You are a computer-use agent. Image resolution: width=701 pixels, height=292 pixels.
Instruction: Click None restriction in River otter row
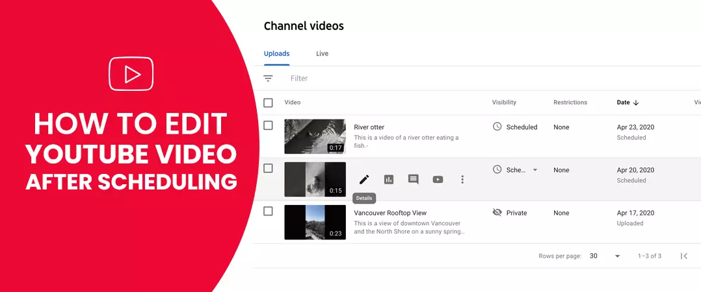561,127
